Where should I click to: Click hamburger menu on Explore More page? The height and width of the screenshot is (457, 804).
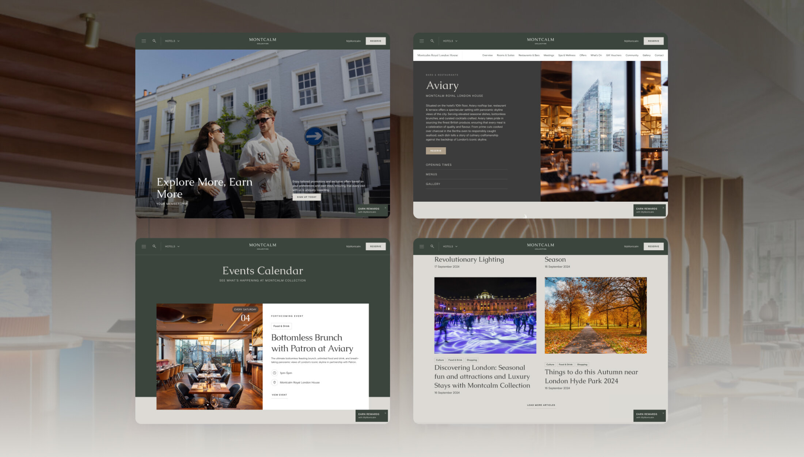click(144, 41)
